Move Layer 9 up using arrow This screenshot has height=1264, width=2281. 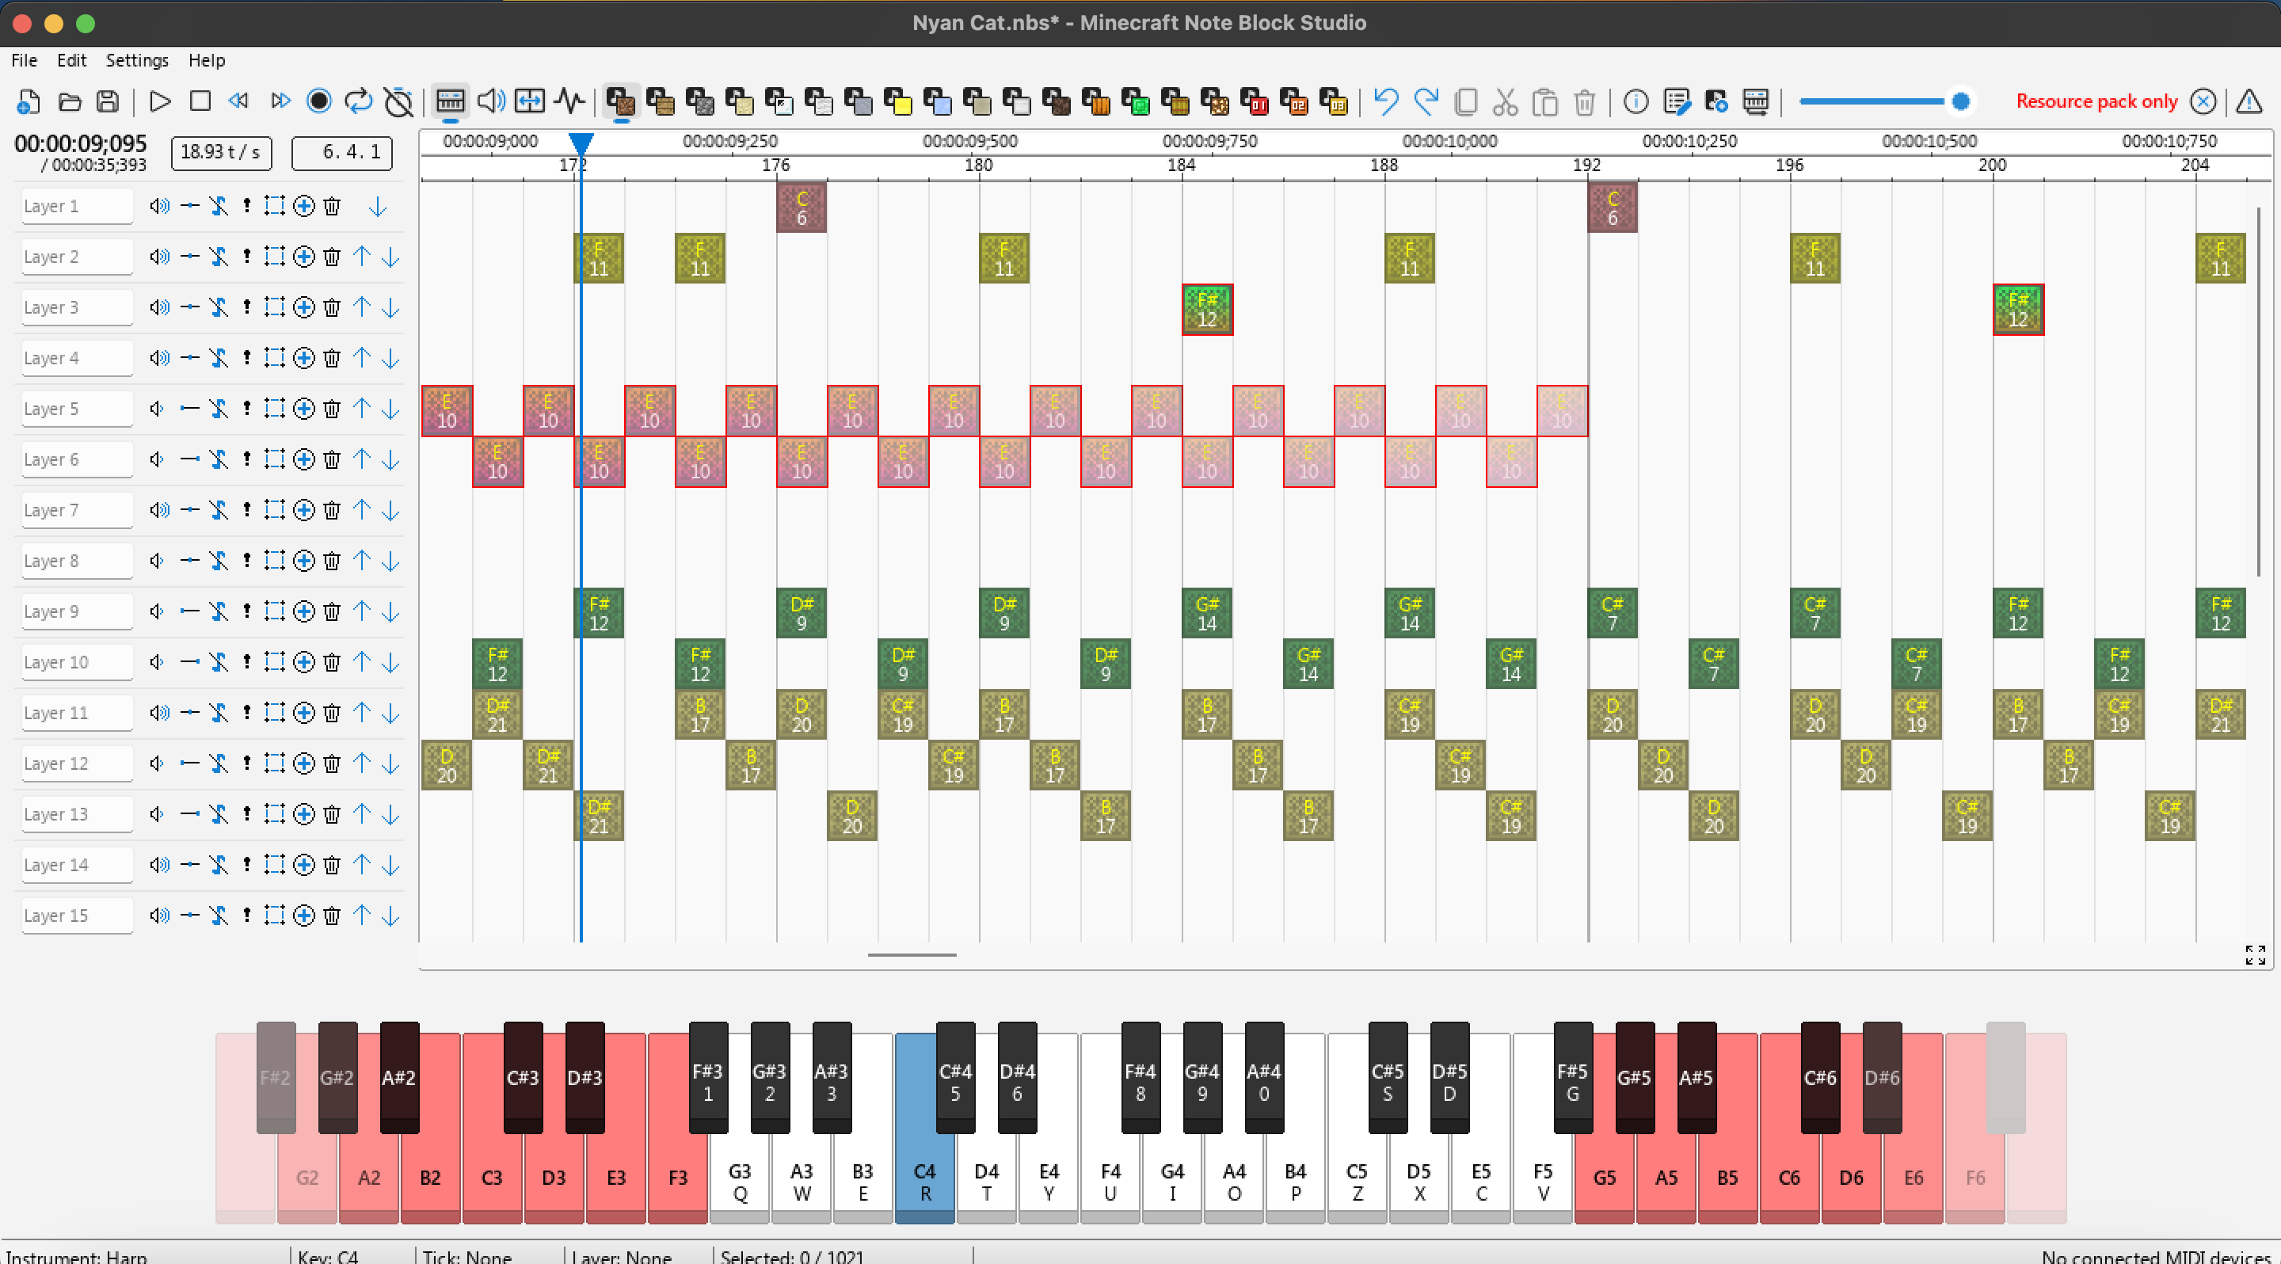tap(361, 611)
